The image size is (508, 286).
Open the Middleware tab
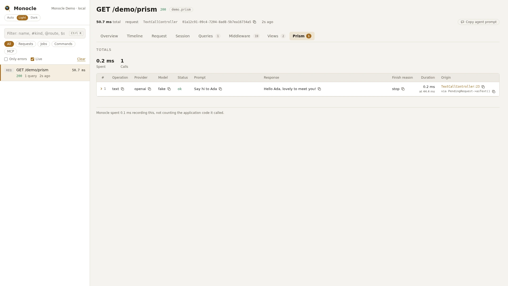[x=244, y=36]
